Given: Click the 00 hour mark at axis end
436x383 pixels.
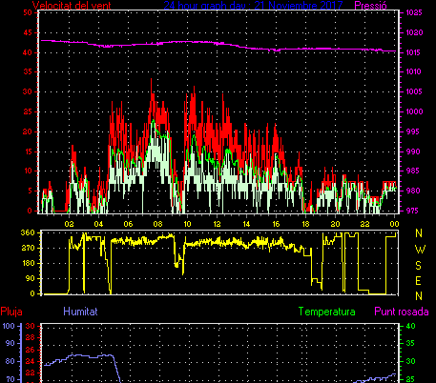Looking at the screenshot, I should click(394, 224).
